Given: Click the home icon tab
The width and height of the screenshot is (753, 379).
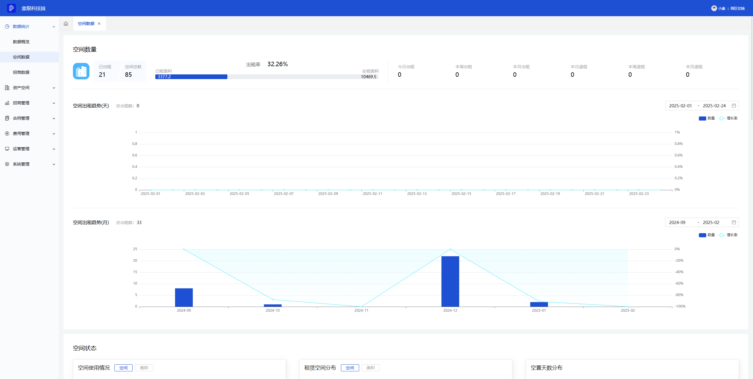Looking at the screenshot, I should coord(66,24).
